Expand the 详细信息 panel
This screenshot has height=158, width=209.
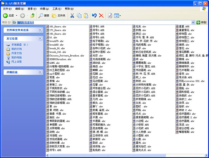(40, 72)
